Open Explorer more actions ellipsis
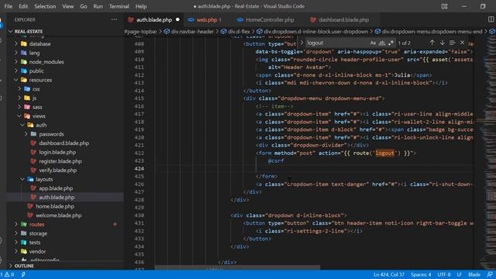The height and width of the screenshot is (279, 496). pos(114,19)
